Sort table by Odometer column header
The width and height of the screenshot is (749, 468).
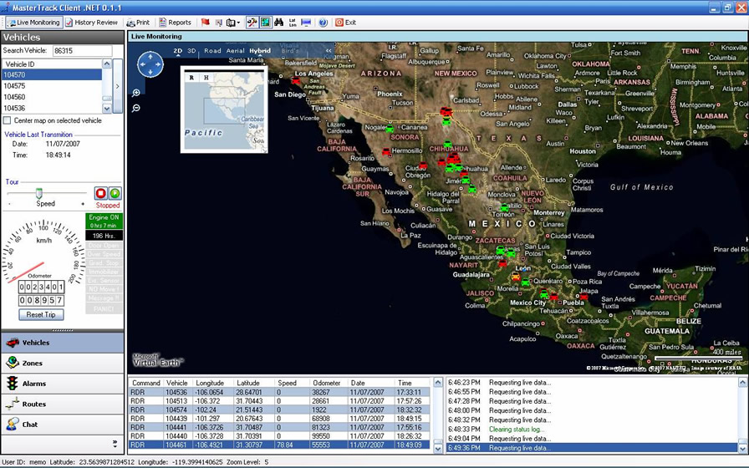(x=327, y=383)
